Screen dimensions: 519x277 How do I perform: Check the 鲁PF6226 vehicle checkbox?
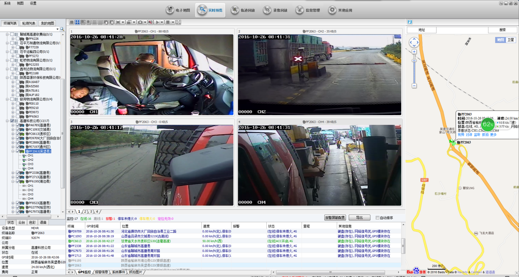click(x=18, y=39)
